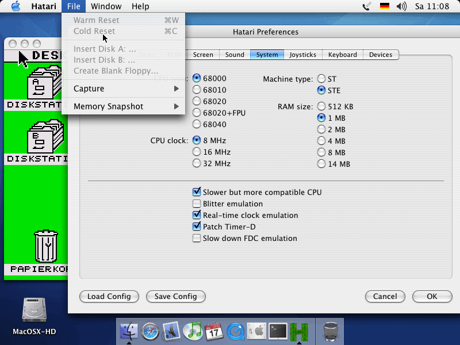Select 8 MHz CPU clock
Viewport: 460px width, 345px height.
(209, 140)
